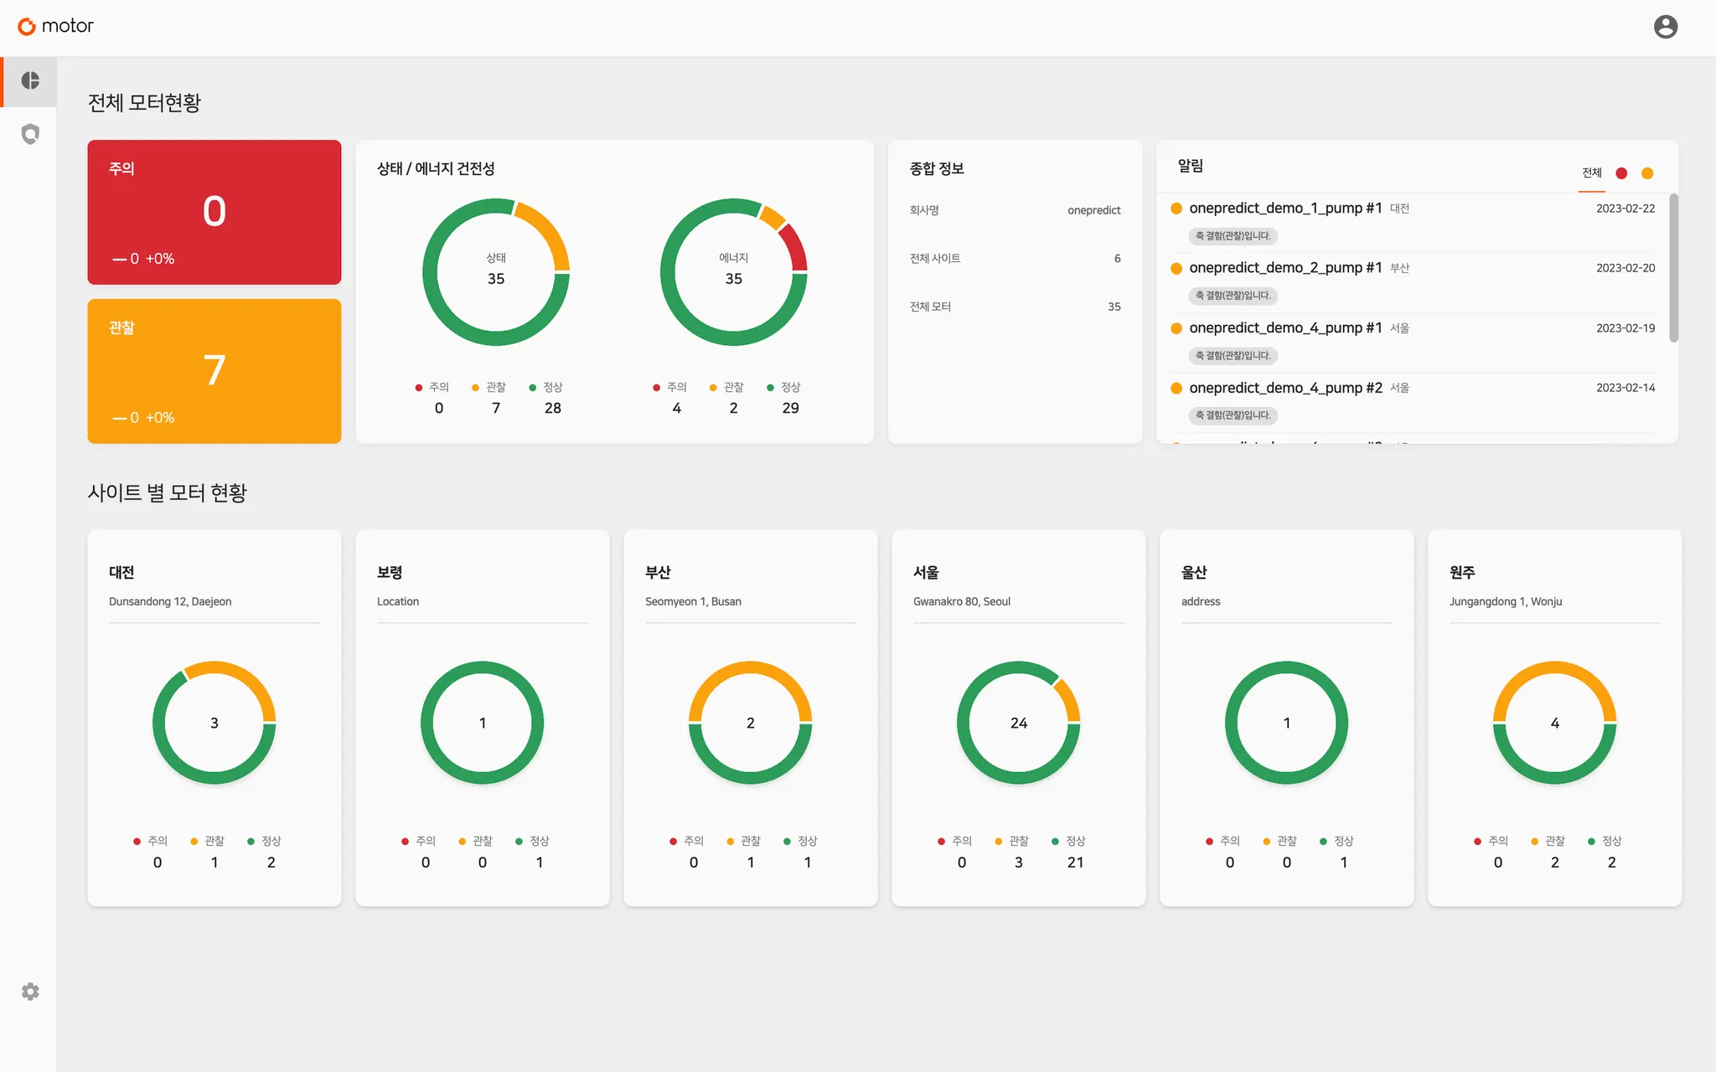Viewport: 1716px width, 1072px height.
Task: Click the 원주 site donut chart
Action: tap(1554, 723)
